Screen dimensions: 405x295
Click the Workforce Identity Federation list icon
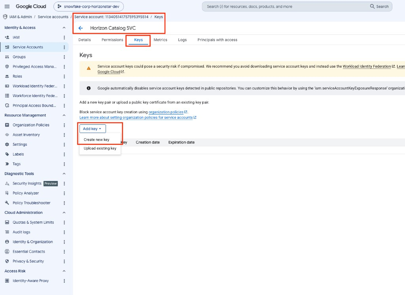point(7,96)
